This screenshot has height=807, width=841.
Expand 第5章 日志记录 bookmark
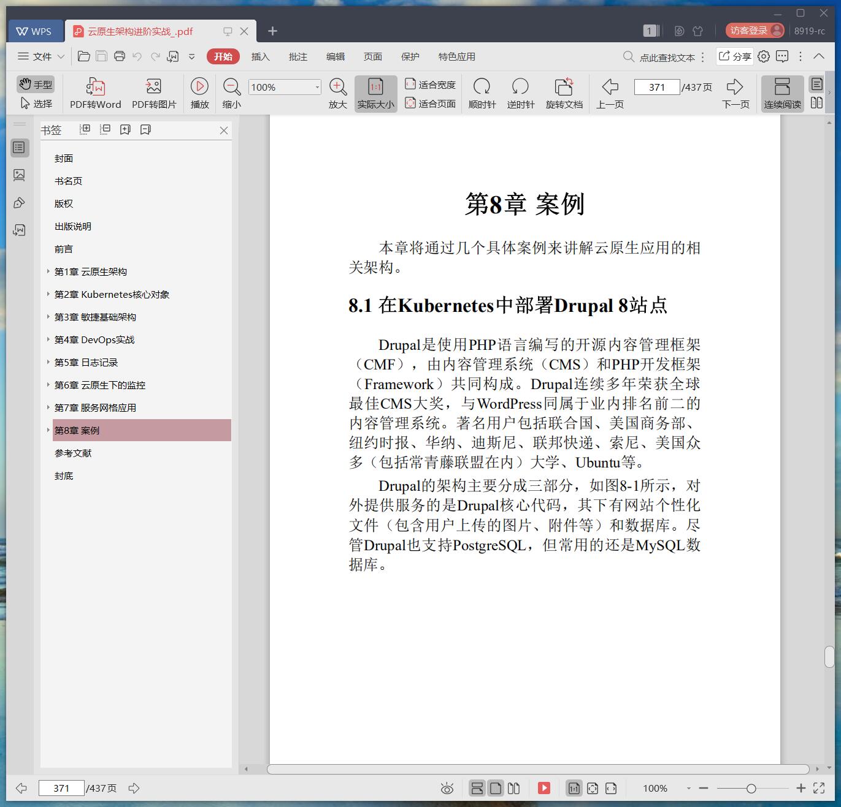click(x=48, y=362)
